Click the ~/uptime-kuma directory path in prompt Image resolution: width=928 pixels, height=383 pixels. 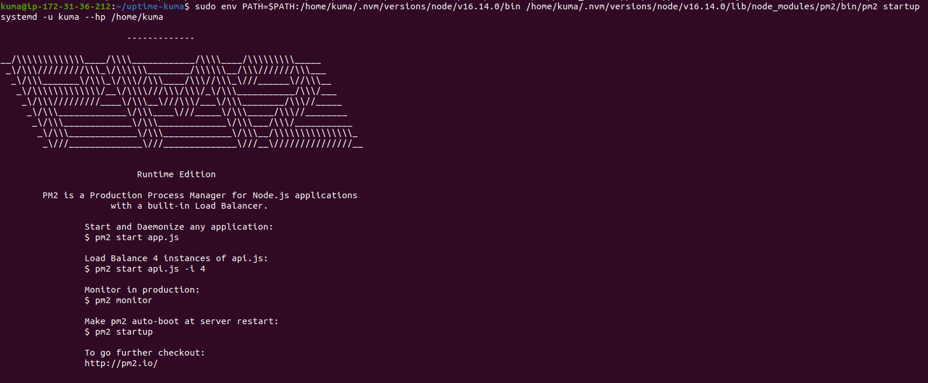point(150,6)
